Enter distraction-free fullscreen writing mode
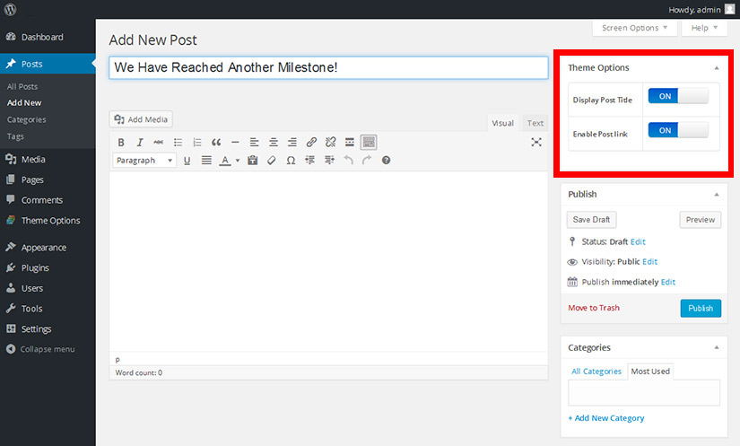The image size is (740, 446). [536, 142]
